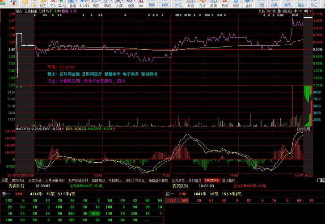Select the 成交统计 tab
325x224 pixels.
[x=18, y=180]
